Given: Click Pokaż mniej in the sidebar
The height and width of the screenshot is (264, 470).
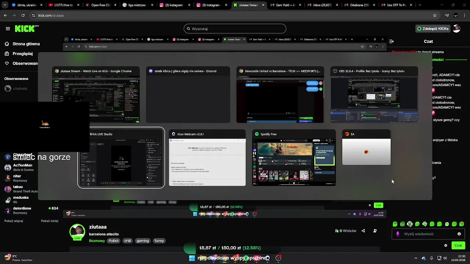Looking at the screenshot, I should (x=50, y=221).
